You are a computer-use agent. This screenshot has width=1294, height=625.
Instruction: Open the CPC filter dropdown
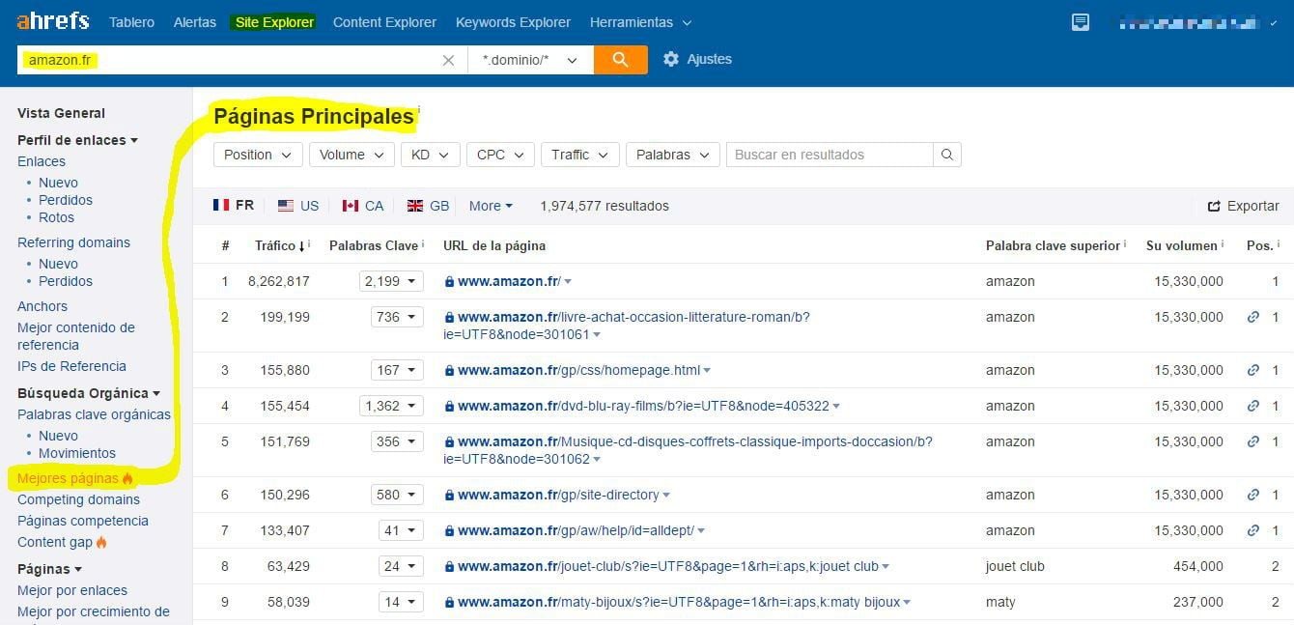point(501,155)
